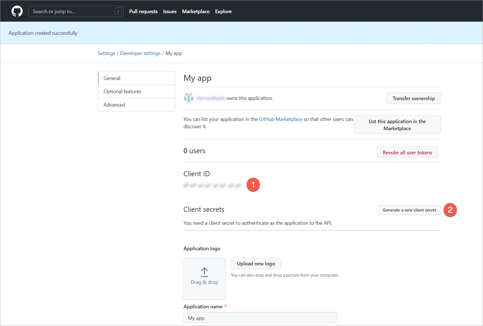The image size is (483, 326).
Task: Click the Upload new logo button
Action: click(256, 264)
